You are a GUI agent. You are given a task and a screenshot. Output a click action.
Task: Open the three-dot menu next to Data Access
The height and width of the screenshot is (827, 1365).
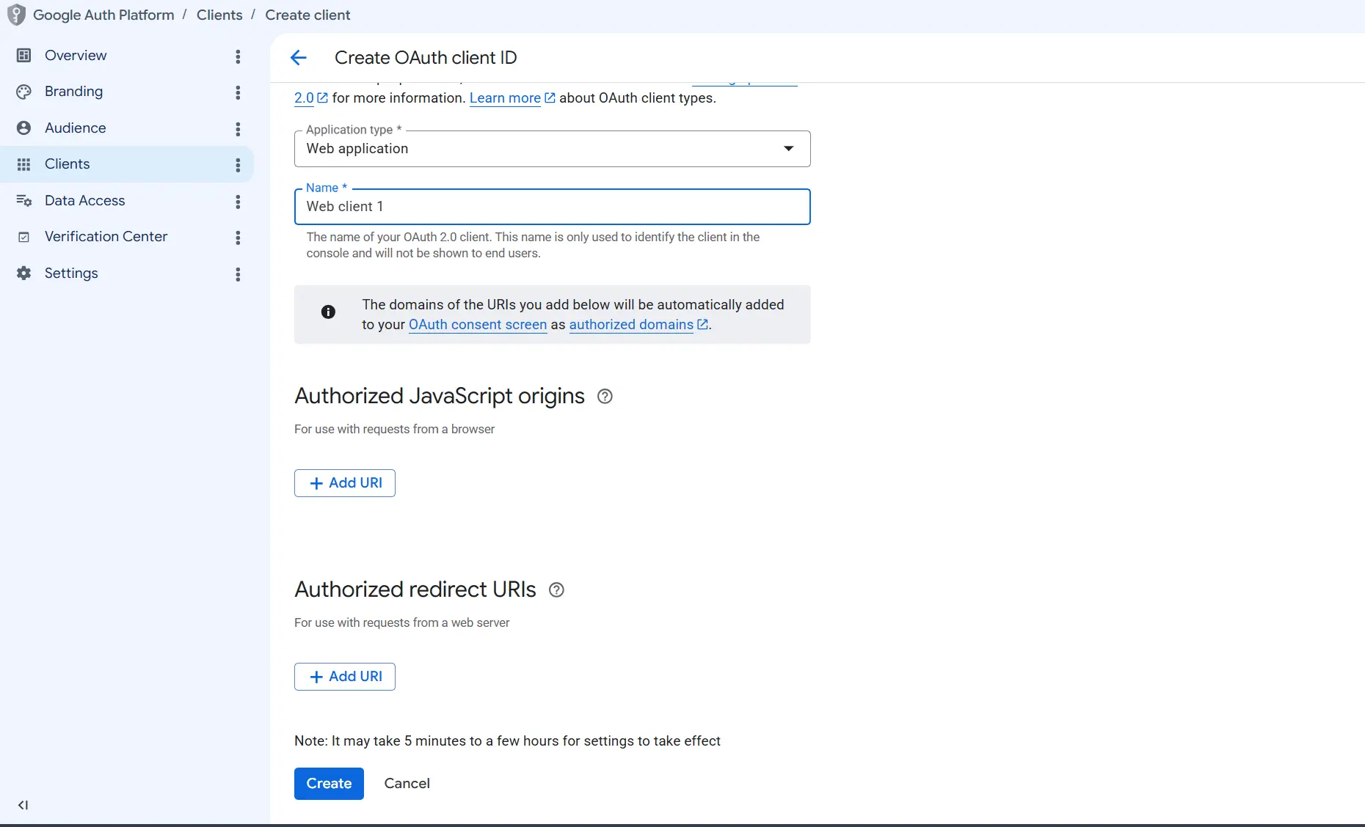(238, 202)
